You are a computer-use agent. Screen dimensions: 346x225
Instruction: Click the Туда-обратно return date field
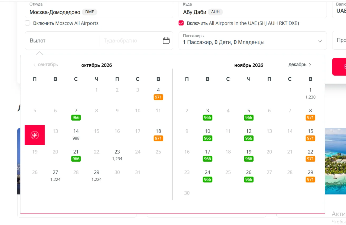pos(130,41)
